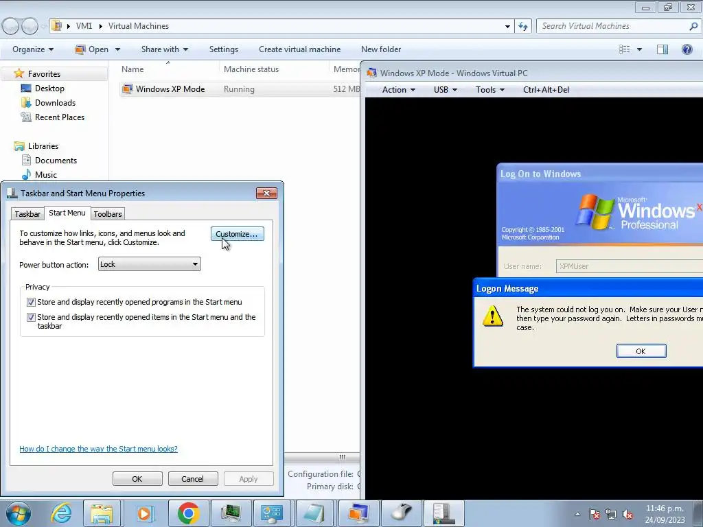Click the Windows XP Mode file icon
This screenshot has height=527, width=703.
[127, 89]
